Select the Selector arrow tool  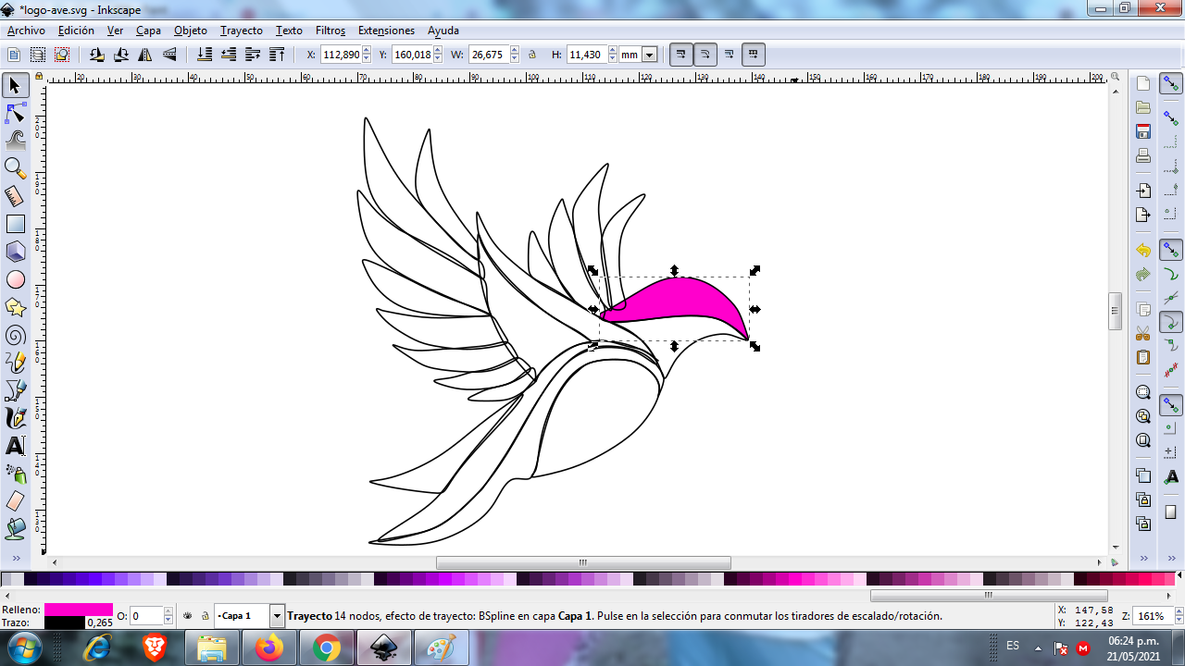(15, 86)
